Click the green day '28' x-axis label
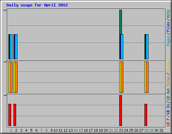The image size is (172, 134). [146, 130]
